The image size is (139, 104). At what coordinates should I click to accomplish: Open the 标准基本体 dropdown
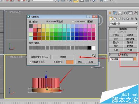[x=123, y=24]
